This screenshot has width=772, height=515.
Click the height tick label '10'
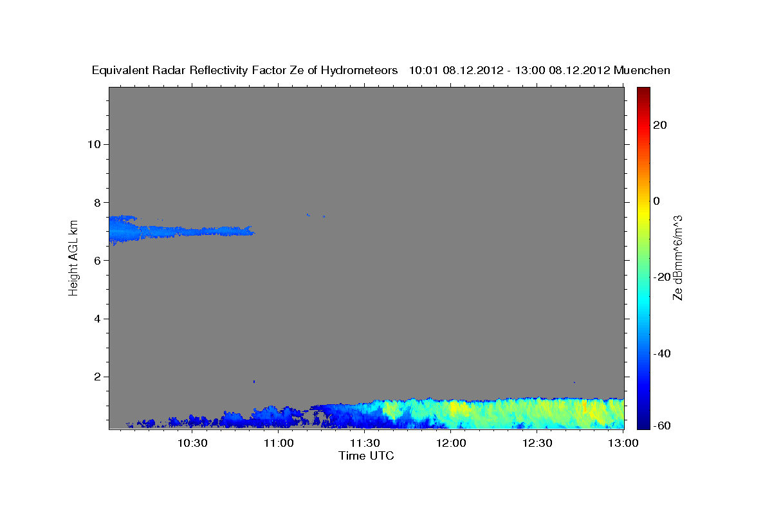(95, 144)
